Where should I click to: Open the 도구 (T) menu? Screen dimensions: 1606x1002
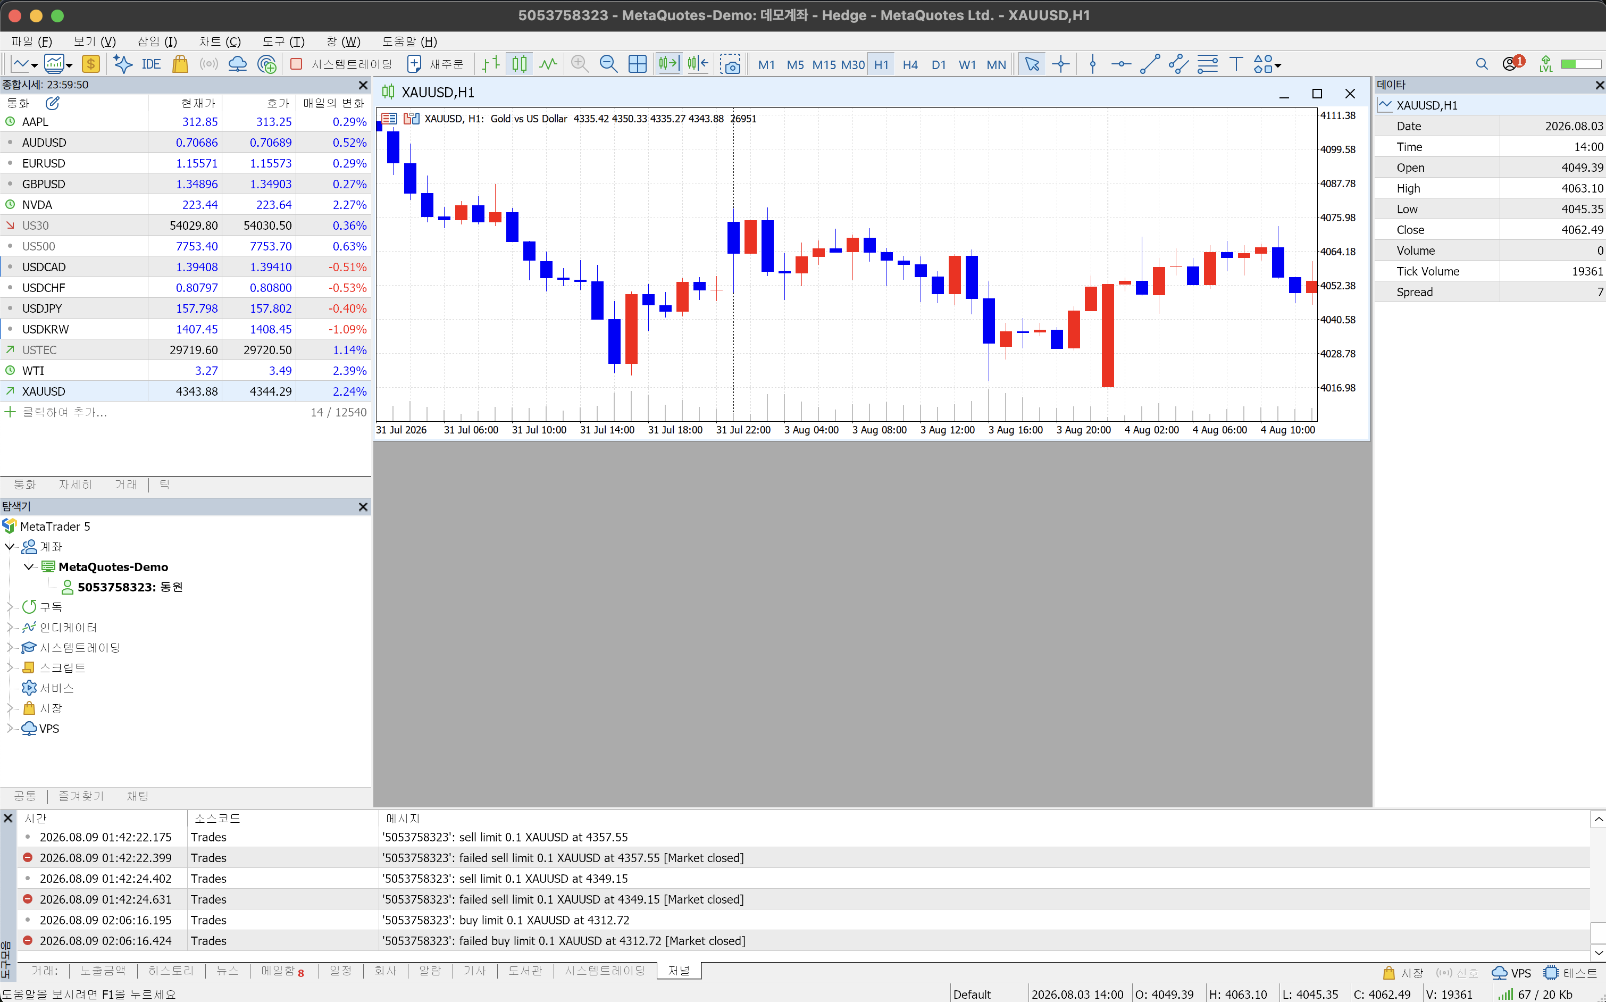coord(283,41)
